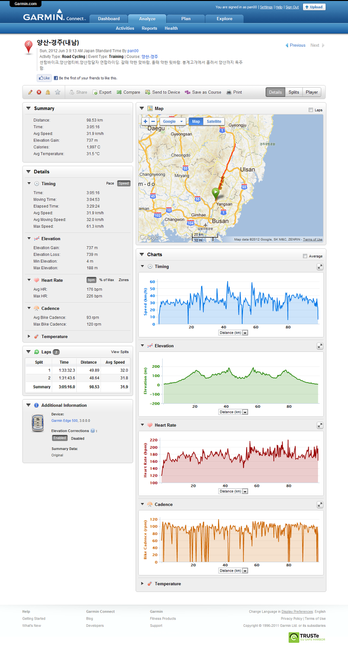Viewport: 348px width, 654px height.
Task: Go to the Health submenu
Action: pos(171,28)
